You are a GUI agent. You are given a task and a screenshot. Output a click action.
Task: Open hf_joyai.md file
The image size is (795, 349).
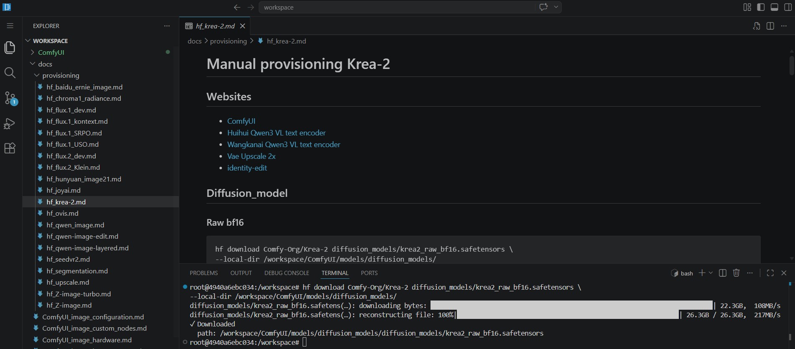click(x=64, y=190)
